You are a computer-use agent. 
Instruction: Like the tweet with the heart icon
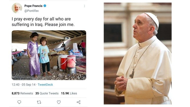[x=59, y=102]
